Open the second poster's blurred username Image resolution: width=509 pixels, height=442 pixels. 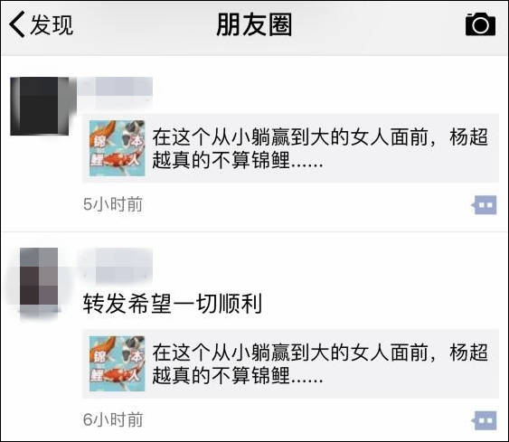[x=117, y=265]
